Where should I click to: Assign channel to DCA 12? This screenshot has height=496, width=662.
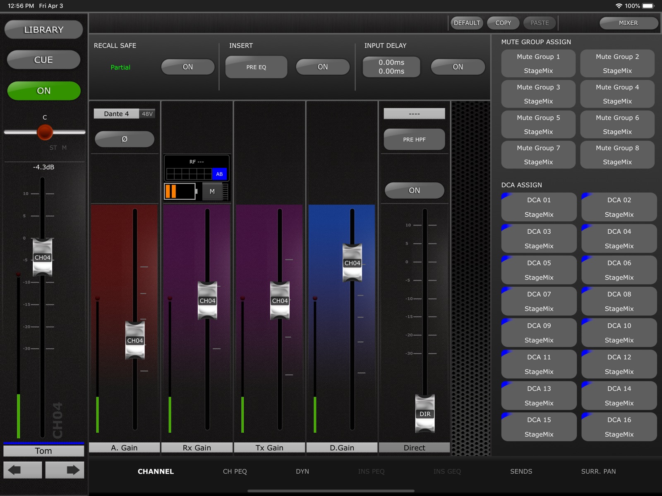coord(619,364)
